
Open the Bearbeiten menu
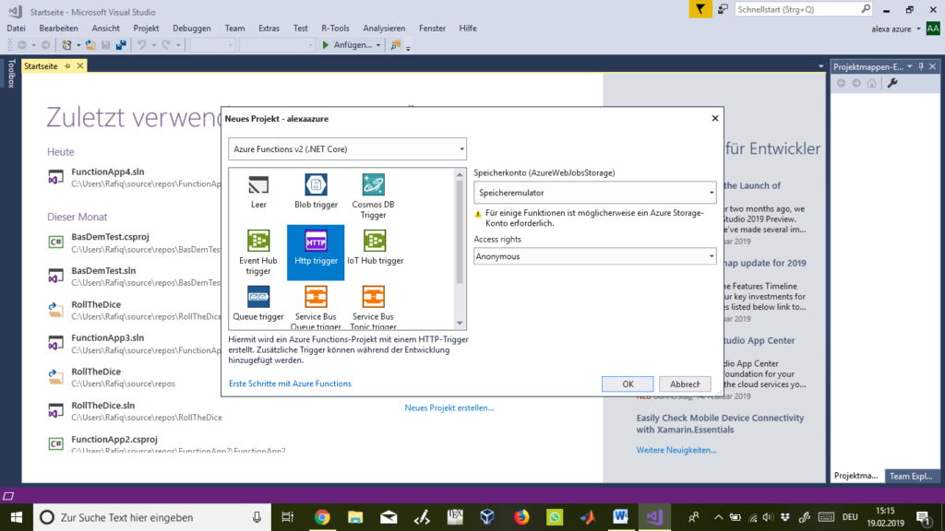(x=58, y=29)
